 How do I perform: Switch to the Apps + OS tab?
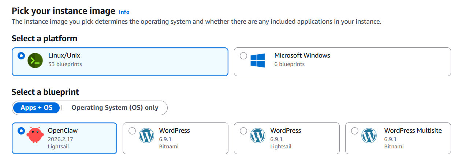[x=37, y=108]
